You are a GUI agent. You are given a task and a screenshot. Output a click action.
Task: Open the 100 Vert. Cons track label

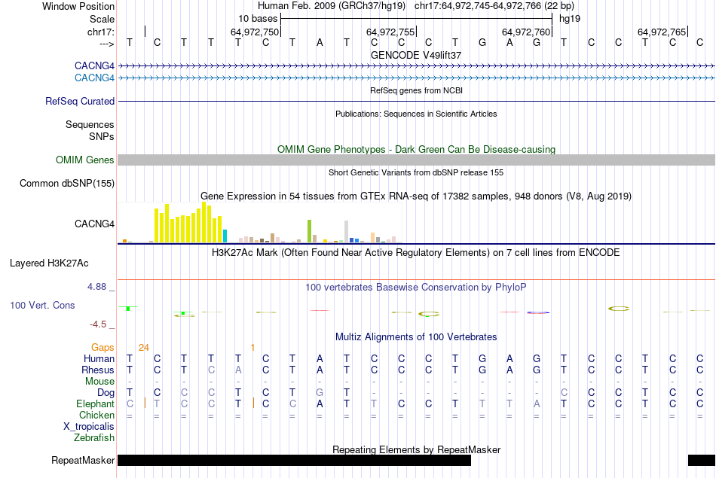tap(42, 306)
